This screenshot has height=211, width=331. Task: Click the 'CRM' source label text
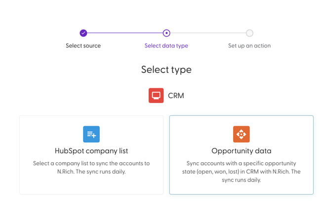click(x=176, y=96)
